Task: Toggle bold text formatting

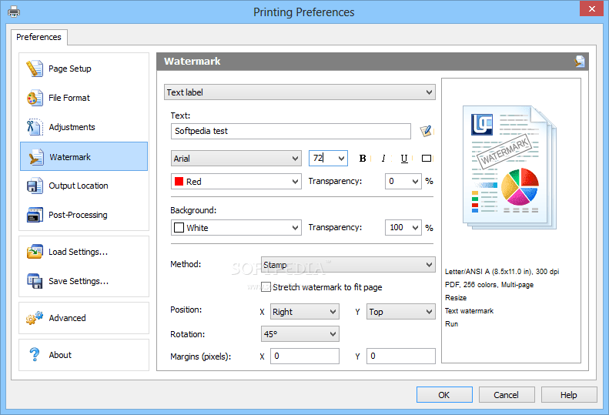Action: (363, 159)
